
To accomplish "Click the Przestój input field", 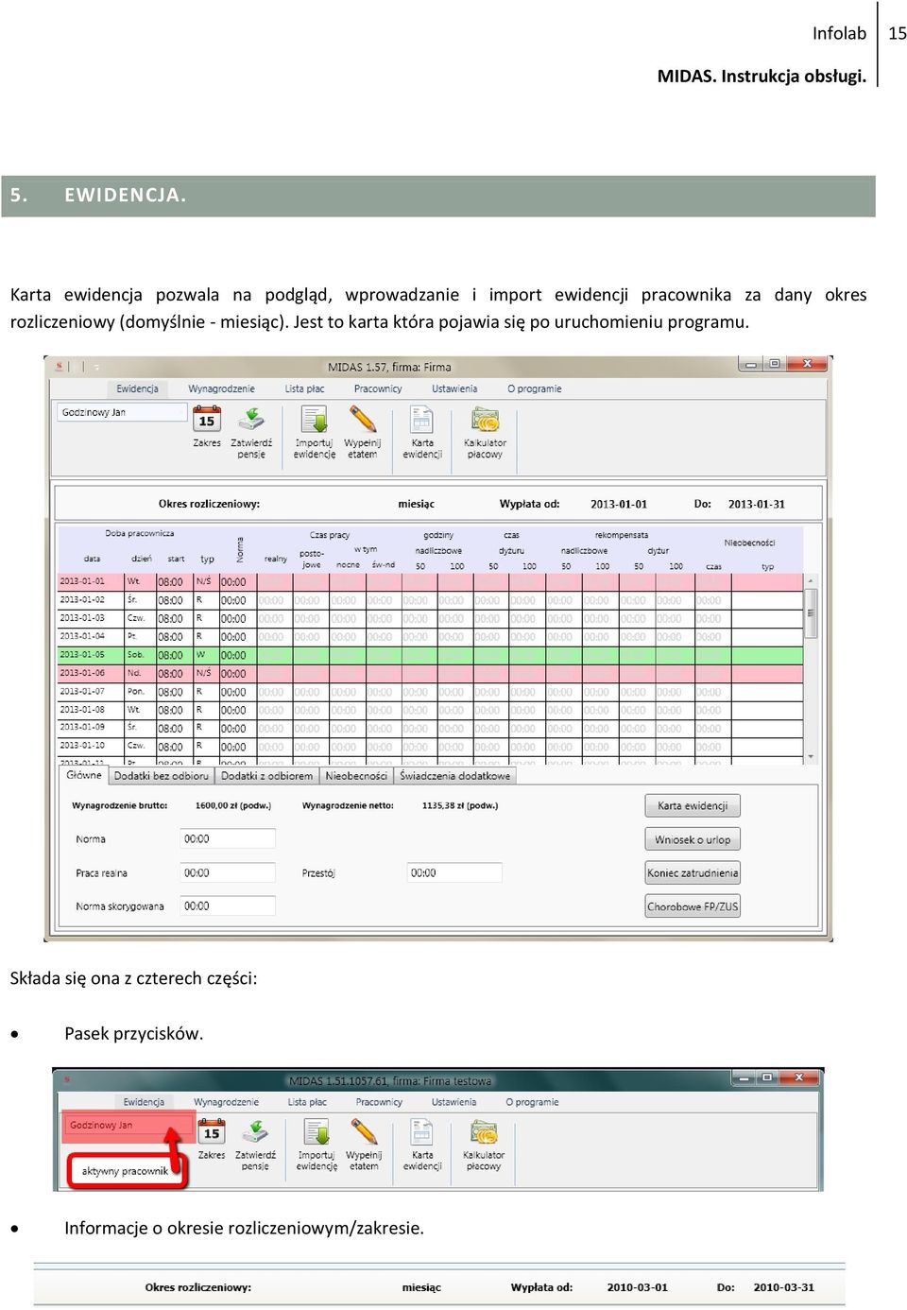I will click(454, 873).
